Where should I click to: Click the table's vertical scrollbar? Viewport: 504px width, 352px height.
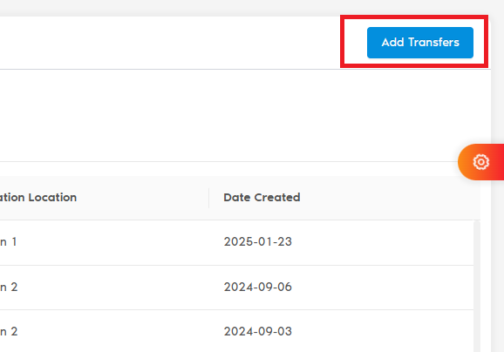[477, 286]
